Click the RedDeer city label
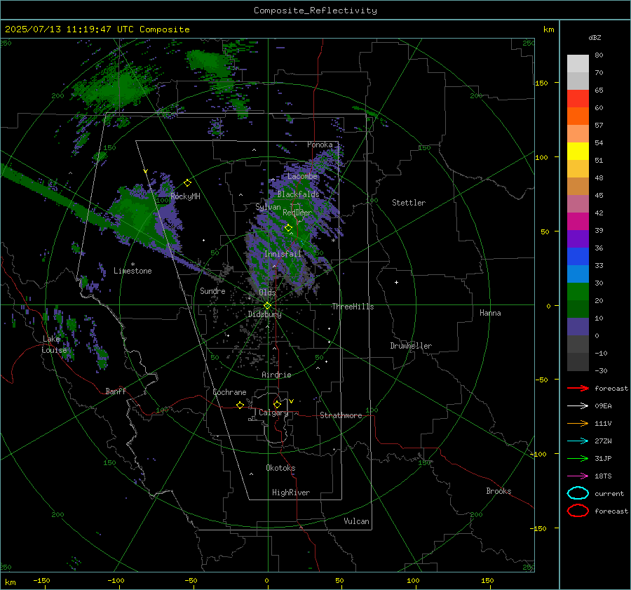 pos(297,213)
